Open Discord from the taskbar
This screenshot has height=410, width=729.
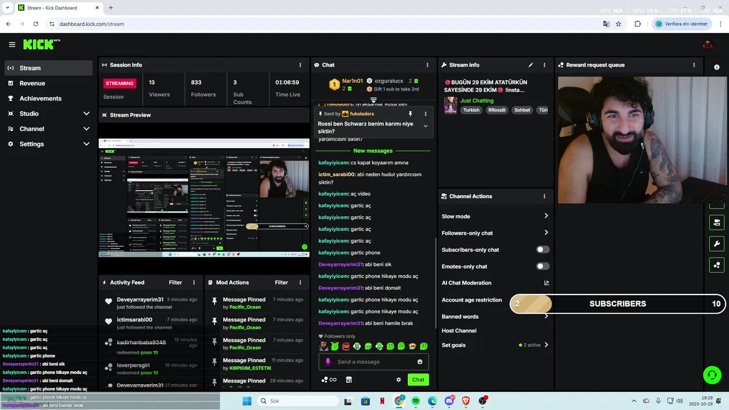tap(449, 401)
